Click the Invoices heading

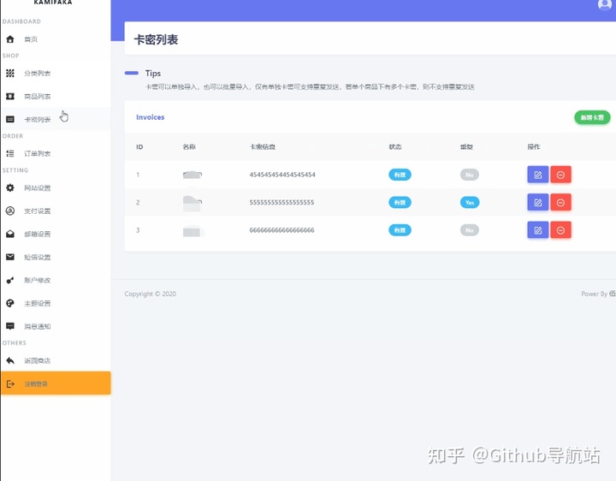coord(150,117)
